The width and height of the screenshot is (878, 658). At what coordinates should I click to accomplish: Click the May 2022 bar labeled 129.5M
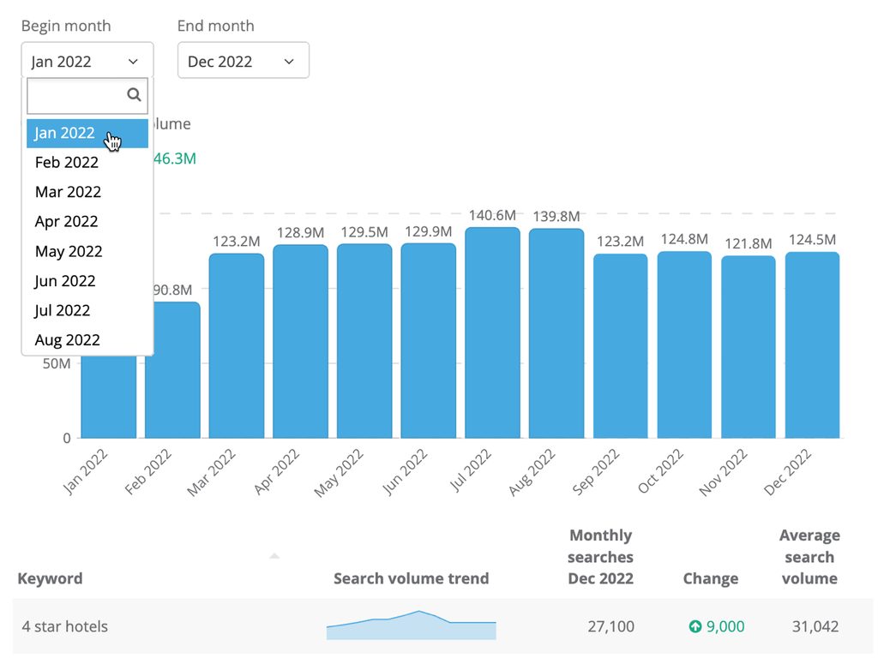coord(364,341)
